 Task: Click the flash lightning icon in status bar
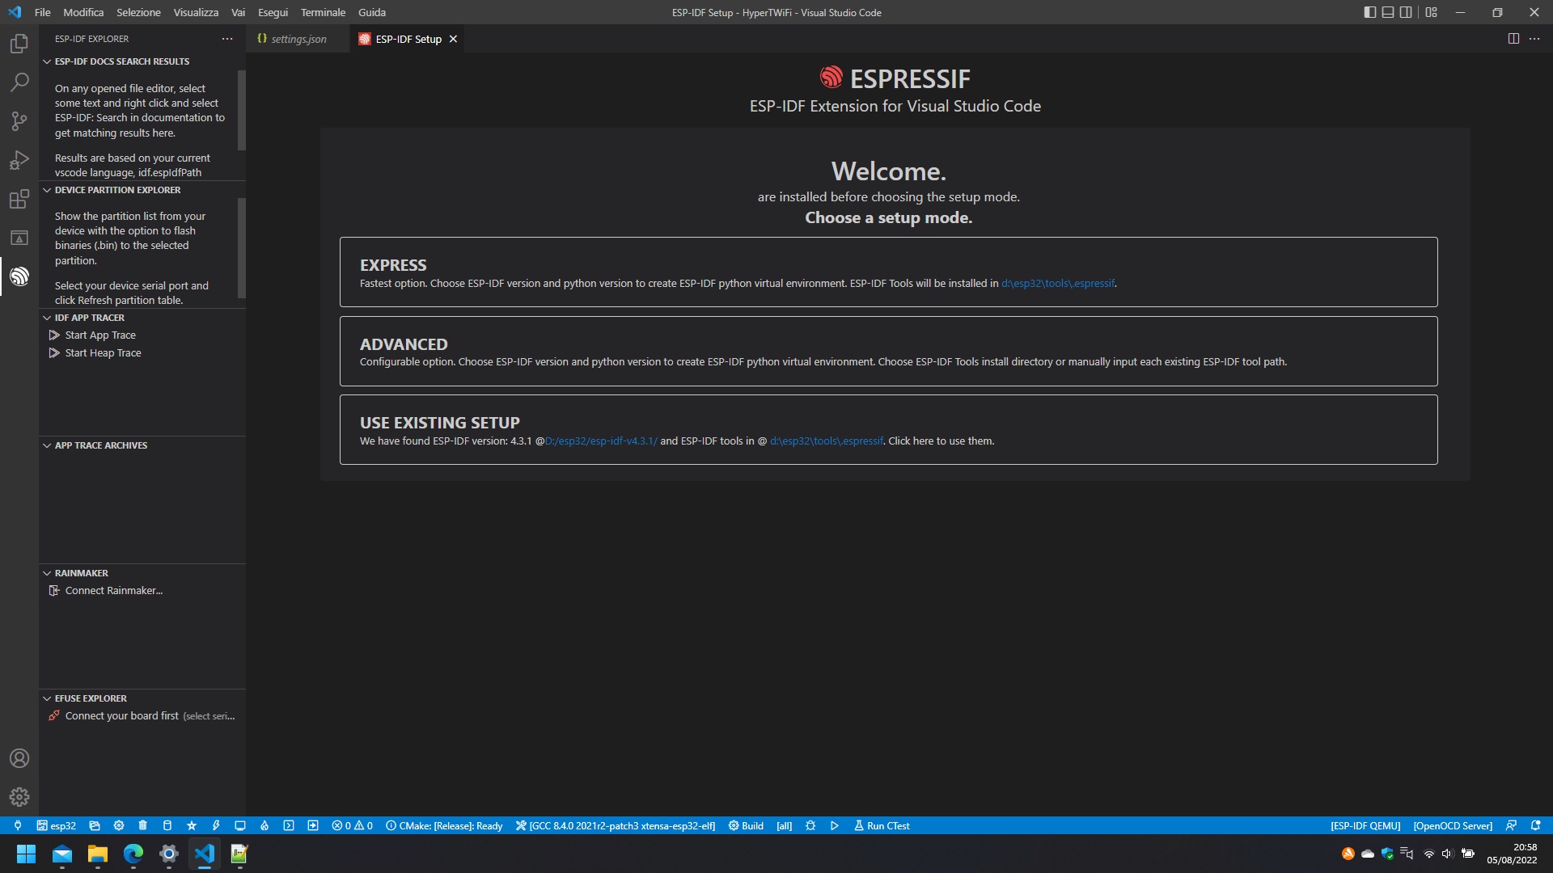pos(216,826)
